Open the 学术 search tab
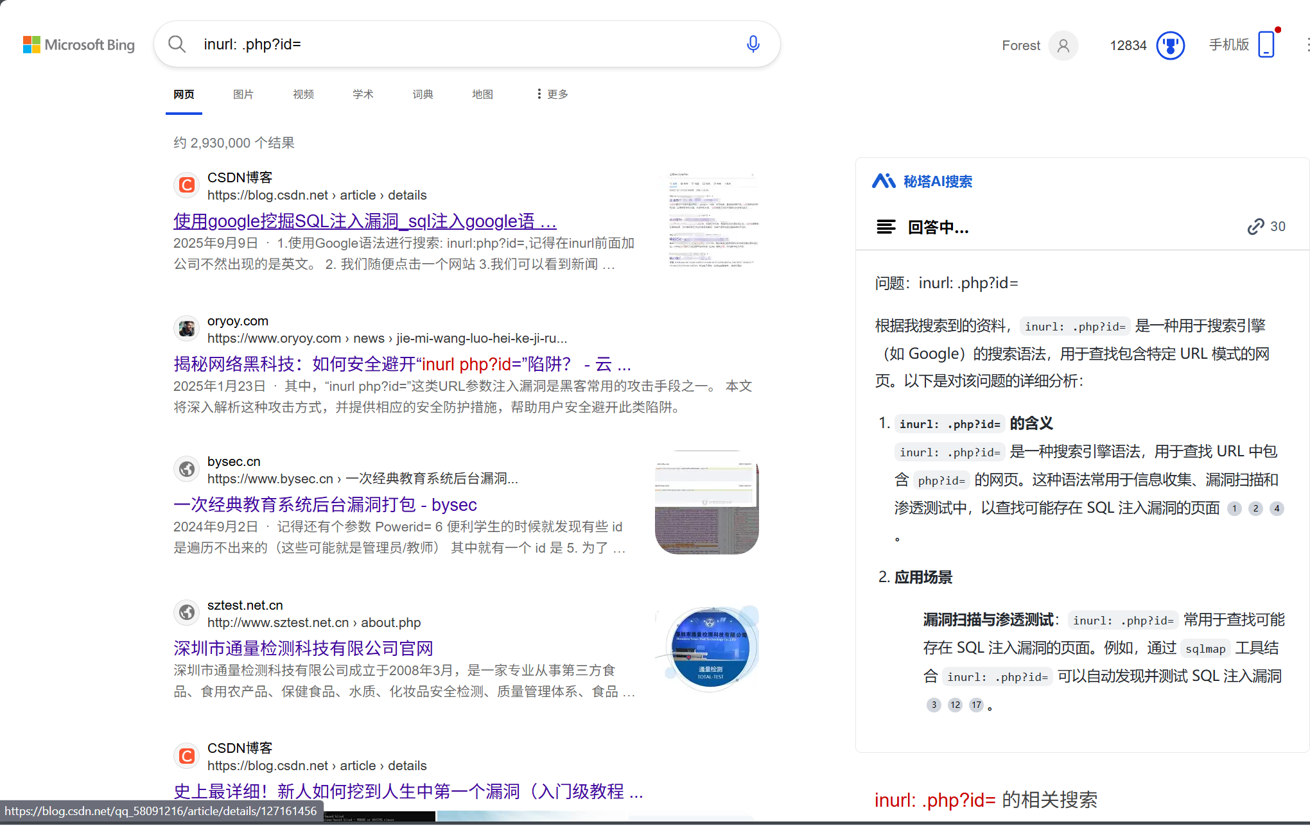This screenshot has height=826, width=1310. coord(363,94)
